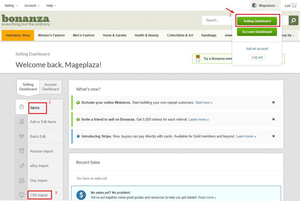Open the Handbags category
Screen dimensions: 300x201
tap(209, 35)
